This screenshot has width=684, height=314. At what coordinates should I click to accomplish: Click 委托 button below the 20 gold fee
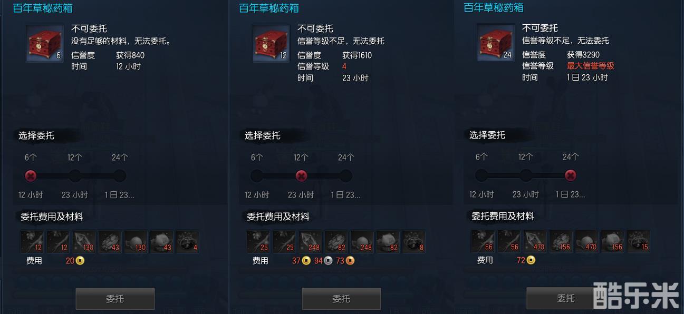pyautogui.click(x=115, y=298)
